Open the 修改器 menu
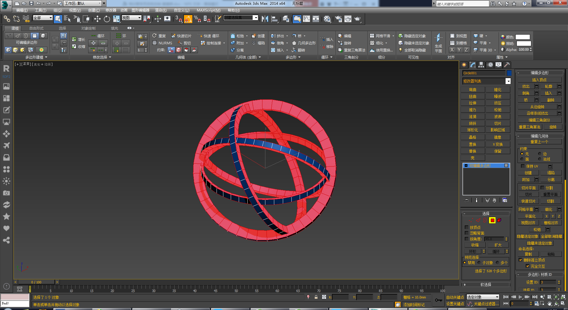 (111, 10)
